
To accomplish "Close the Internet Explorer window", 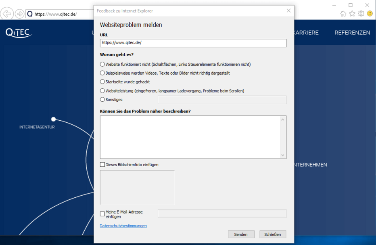I will click(367, 5).
